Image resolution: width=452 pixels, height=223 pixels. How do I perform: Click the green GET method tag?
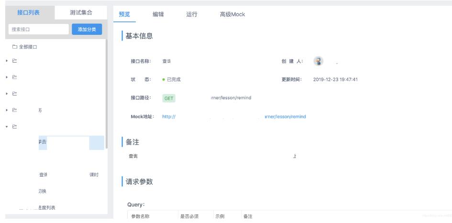point(169,98)
